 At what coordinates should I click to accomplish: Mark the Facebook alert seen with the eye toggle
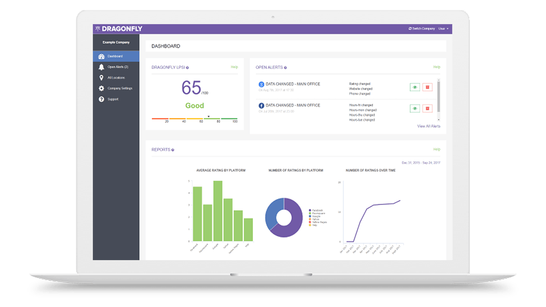(x=415, y=108)
